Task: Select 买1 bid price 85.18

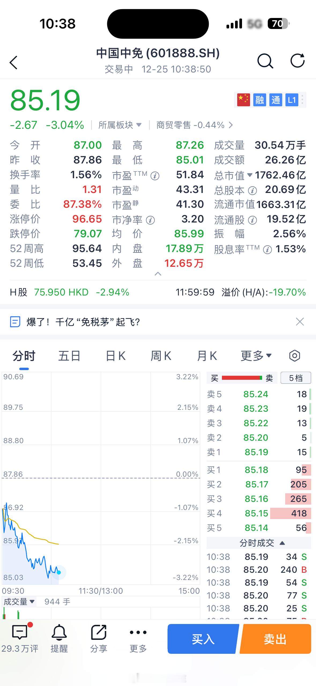Action: pos(259,470)
